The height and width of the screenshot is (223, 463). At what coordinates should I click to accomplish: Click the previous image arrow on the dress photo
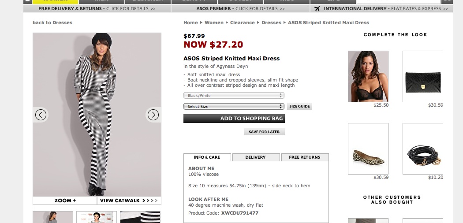[x=41, y=115]
